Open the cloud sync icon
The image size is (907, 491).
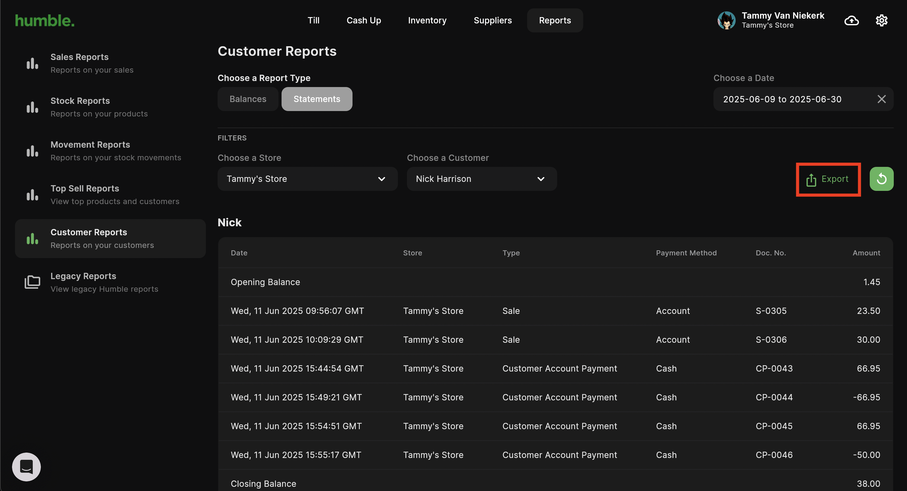(851, 20)
